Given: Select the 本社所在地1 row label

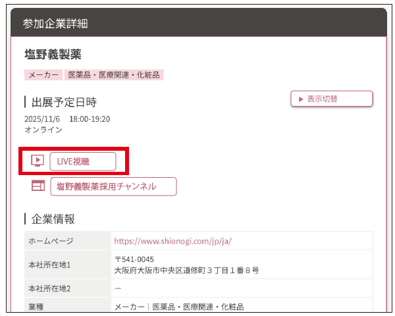Looking at the screenshot, I should click(49, 265).
